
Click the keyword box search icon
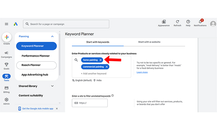(76, 60)
